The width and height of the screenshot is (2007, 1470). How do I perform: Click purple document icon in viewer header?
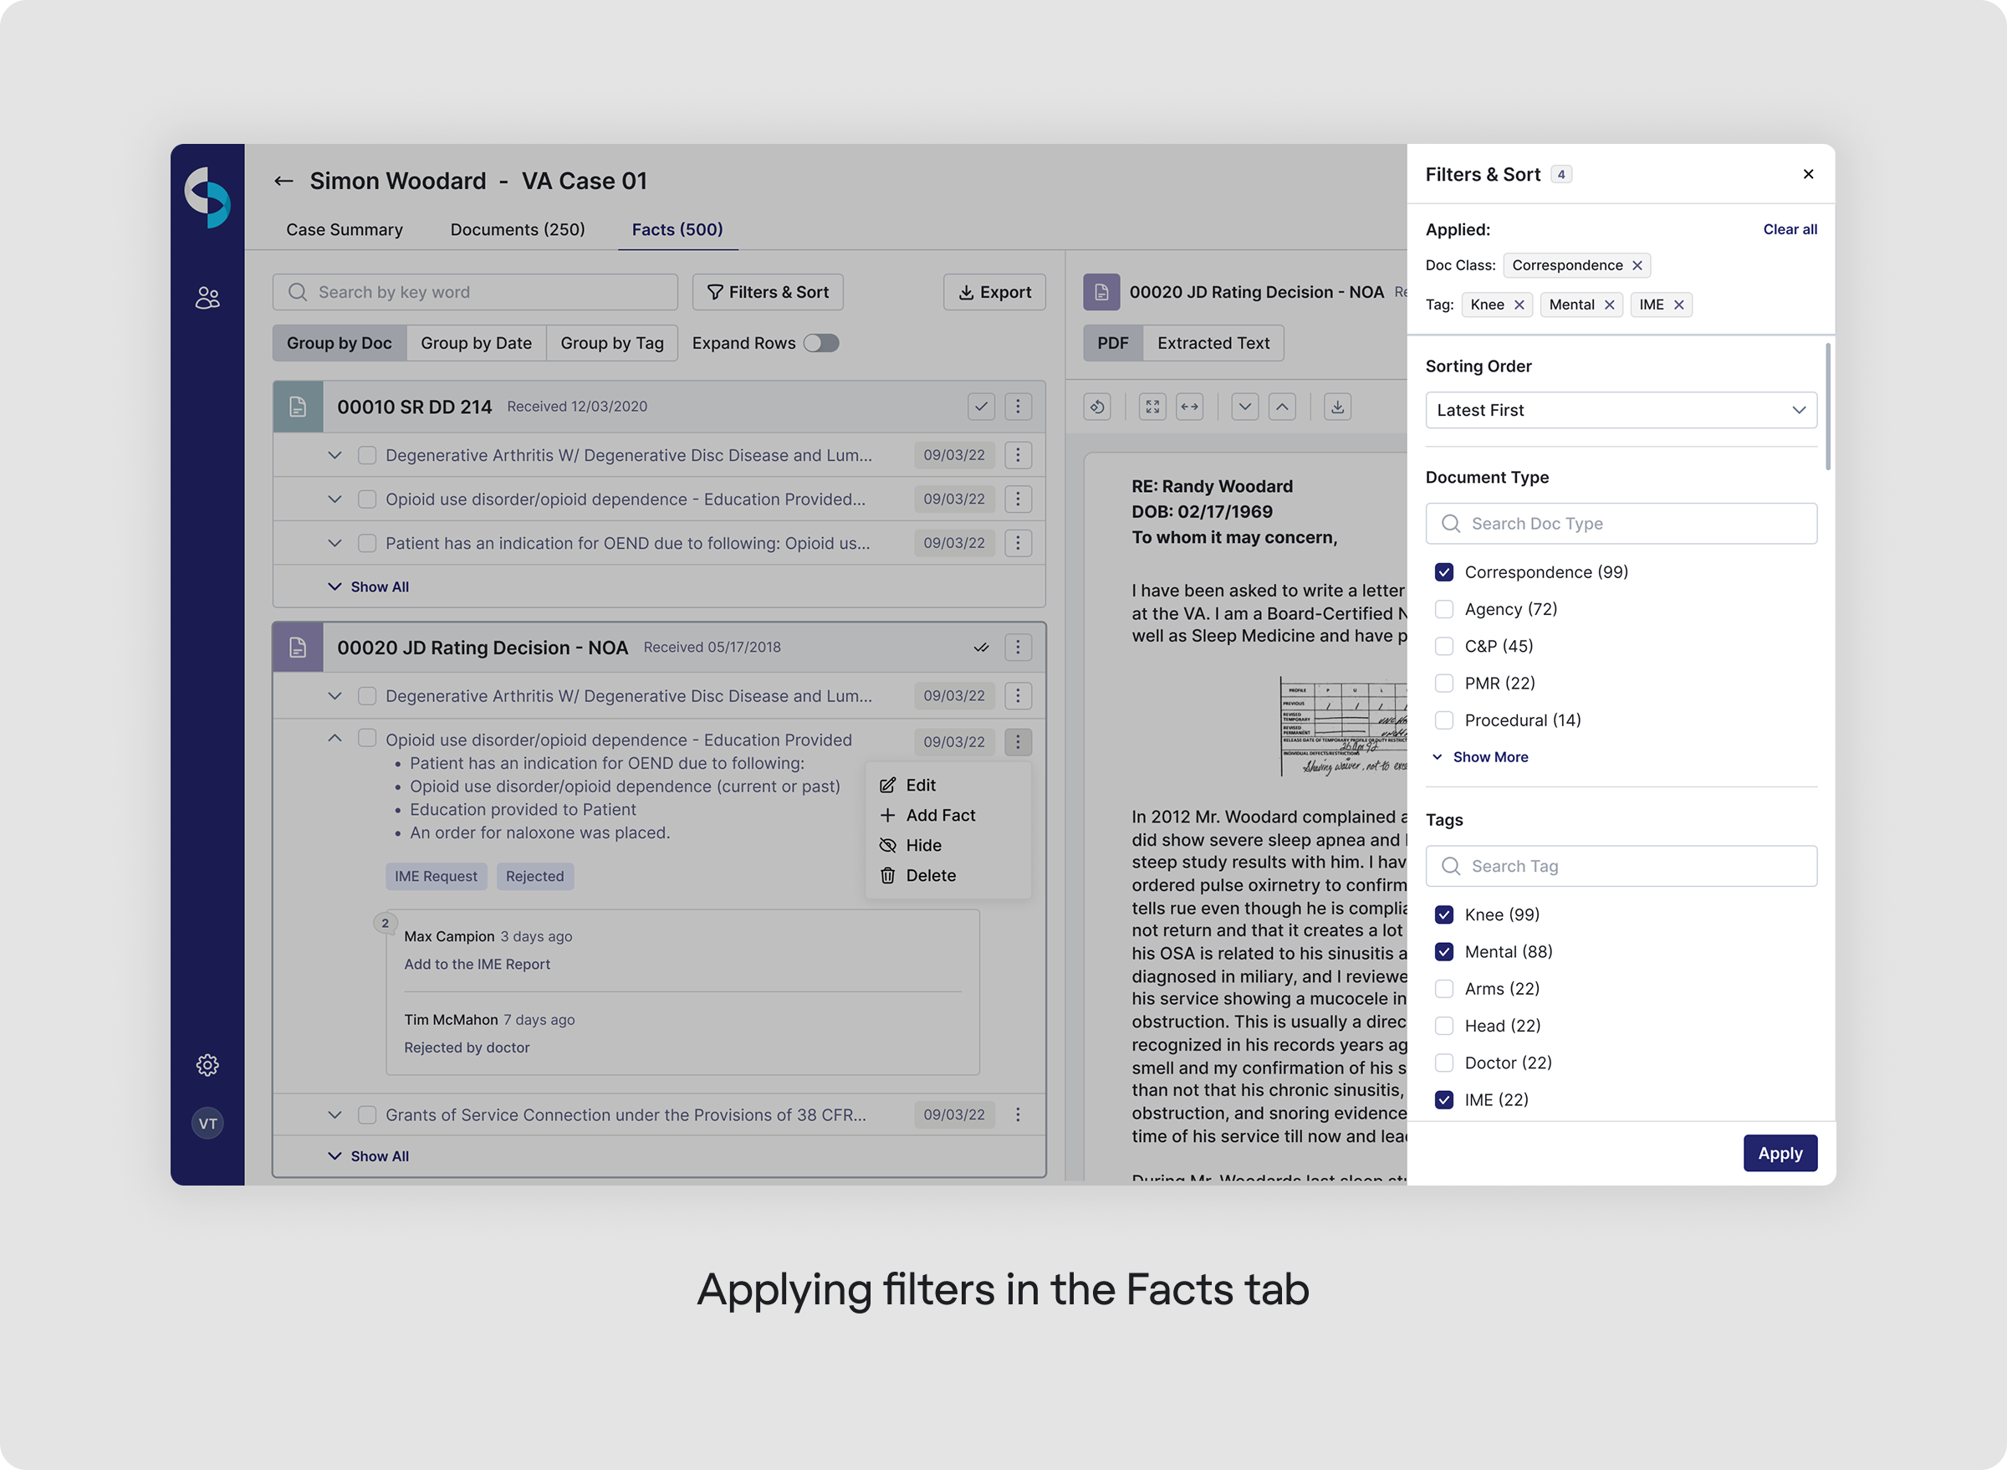(x=1102, y=292)
